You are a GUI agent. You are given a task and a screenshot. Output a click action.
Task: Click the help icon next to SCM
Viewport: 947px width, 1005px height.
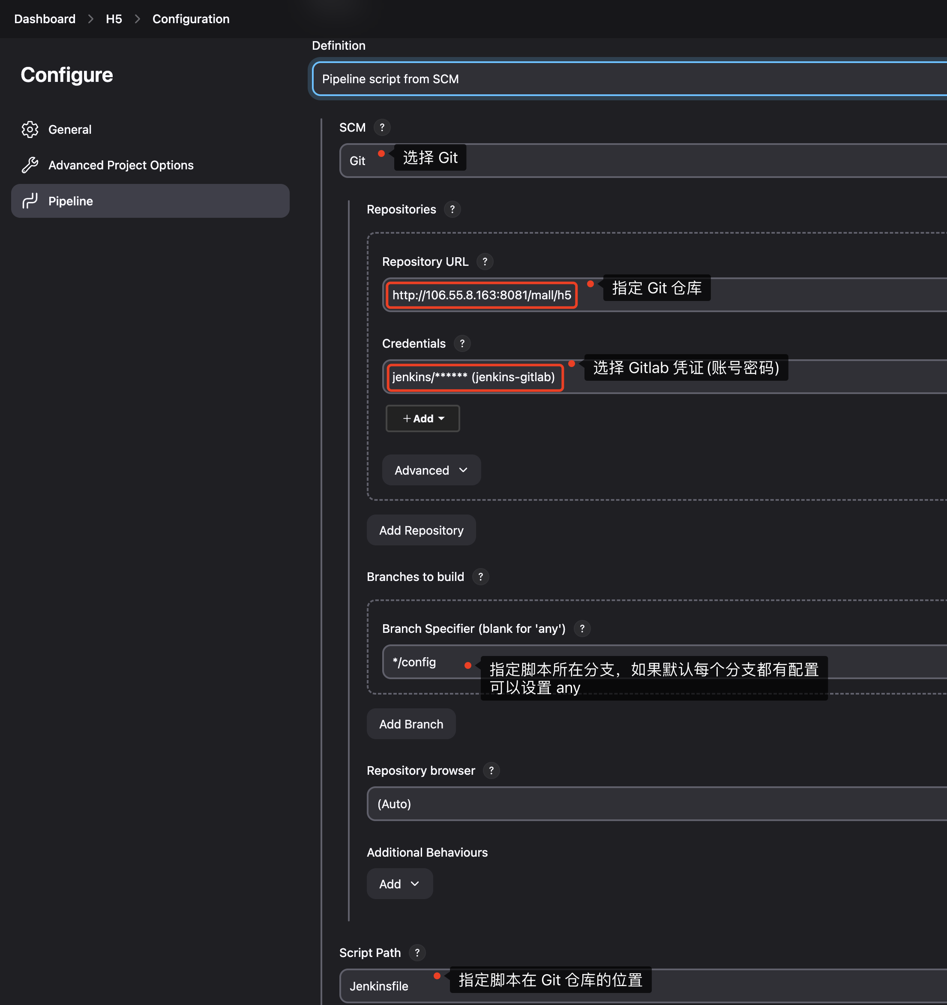tap(382, 127)
